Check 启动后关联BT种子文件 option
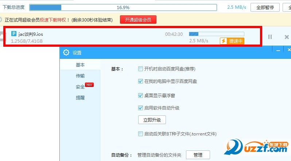Image resolution: width=291 pixels, height=161 pixels. click(x=140, y=134)
